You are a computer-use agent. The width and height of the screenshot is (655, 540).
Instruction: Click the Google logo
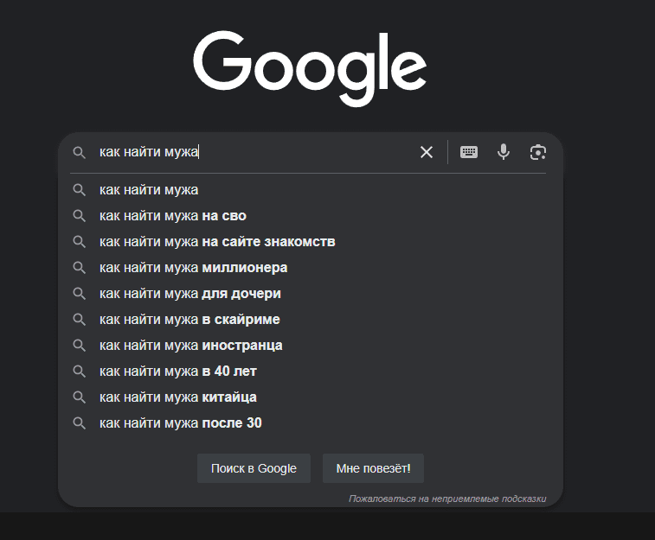[x=310, y=68]
